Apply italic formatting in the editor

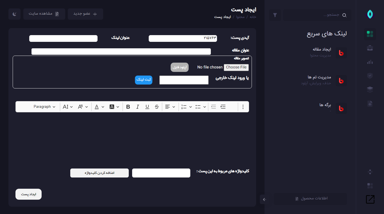[137, 107]
